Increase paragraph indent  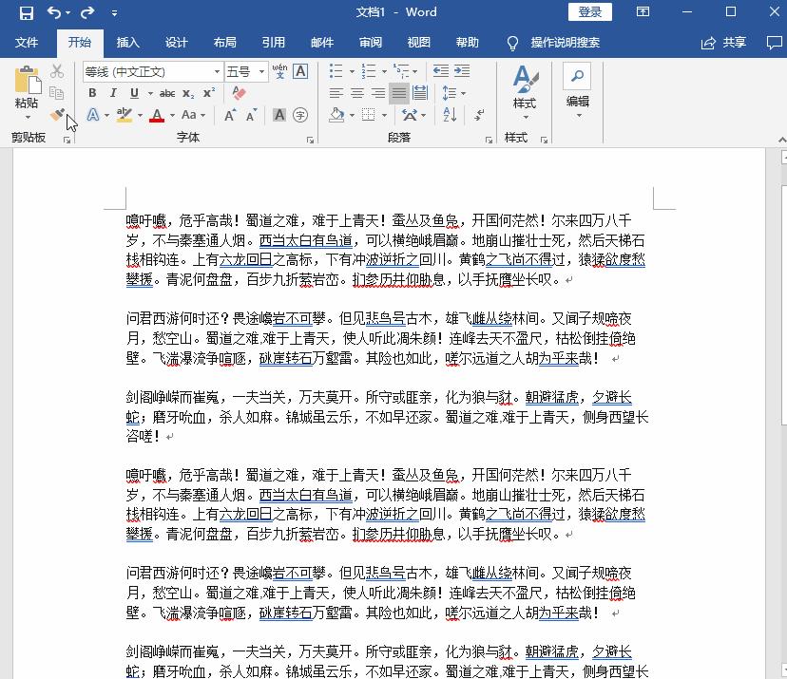[x=462, y=71]
